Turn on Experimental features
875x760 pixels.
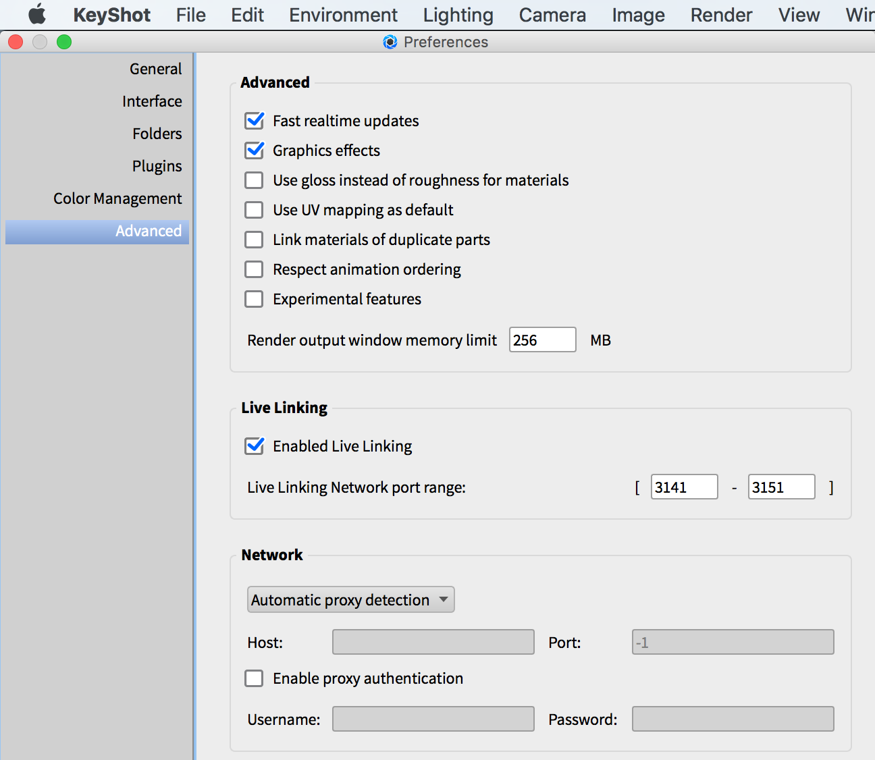pyautogui.click(x=255, y=299)
